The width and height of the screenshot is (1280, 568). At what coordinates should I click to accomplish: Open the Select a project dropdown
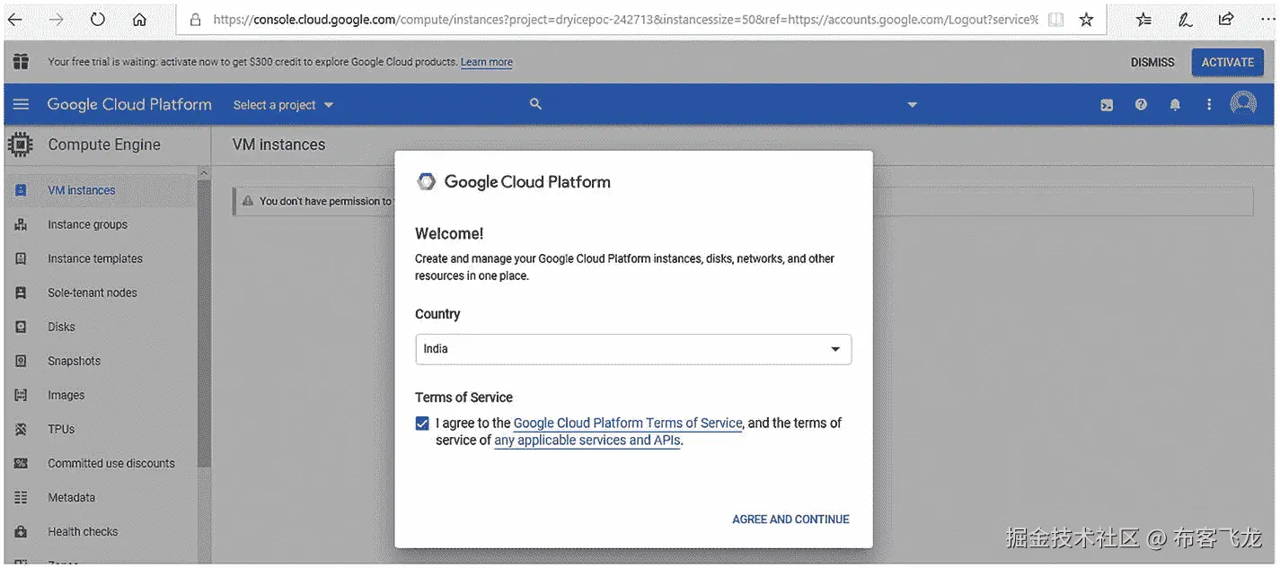[x=283, y=105]
